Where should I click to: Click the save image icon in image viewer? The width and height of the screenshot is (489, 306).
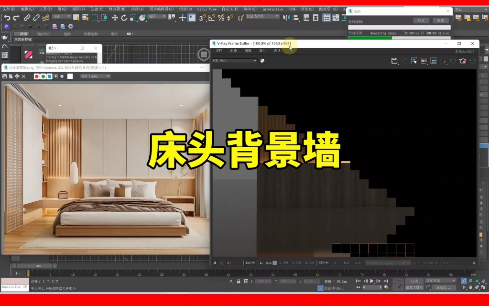(4, 76)
